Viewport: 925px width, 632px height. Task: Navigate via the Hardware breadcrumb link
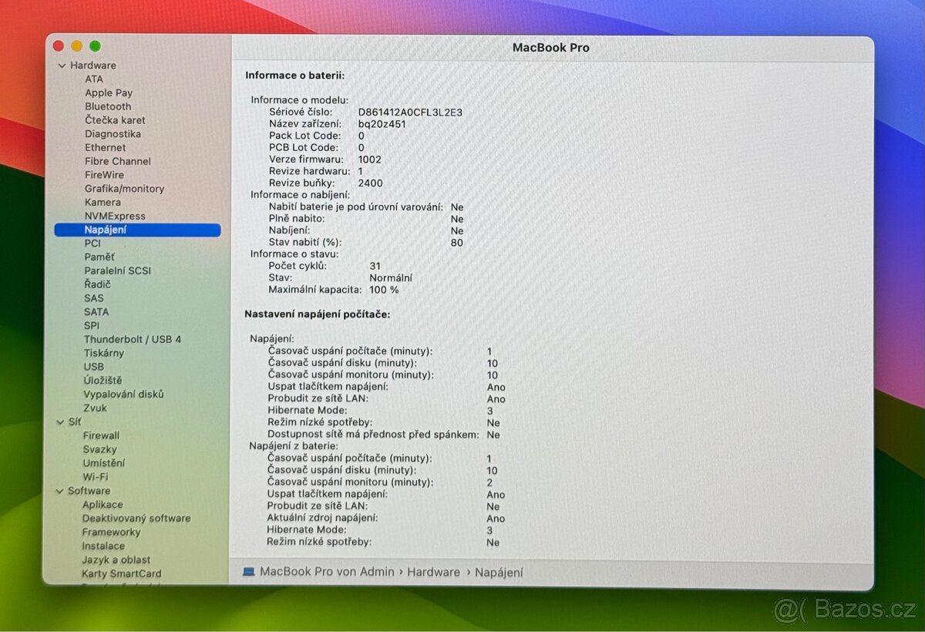point(433,571)
